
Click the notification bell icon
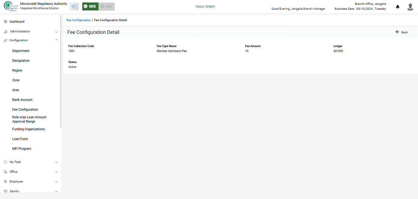coord(397,7)
